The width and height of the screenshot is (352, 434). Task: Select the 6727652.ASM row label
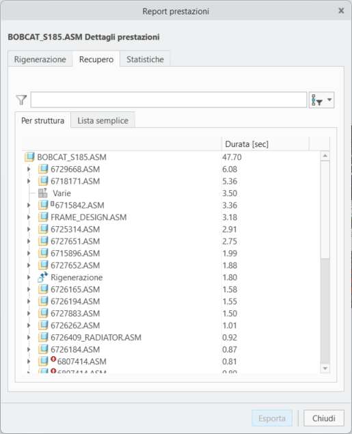75,265
